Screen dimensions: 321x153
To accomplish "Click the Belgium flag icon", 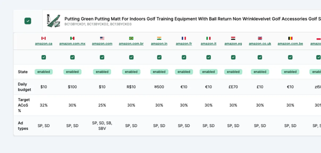I will (290, 38).
